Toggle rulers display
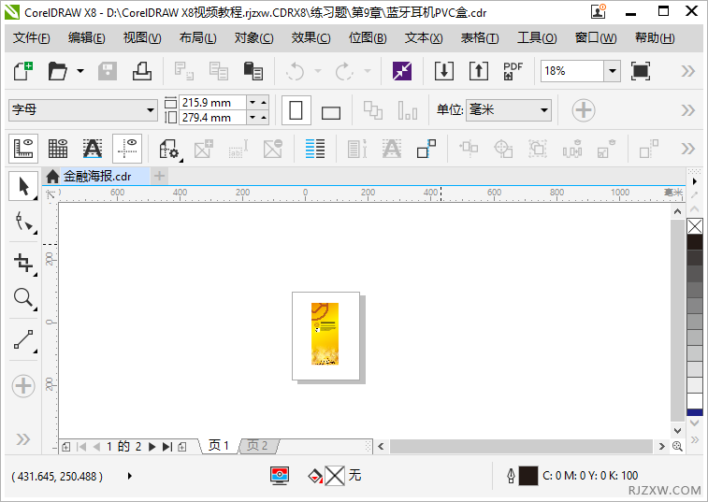Viewport: 708px width, 502px height. (x=23, y=149)
